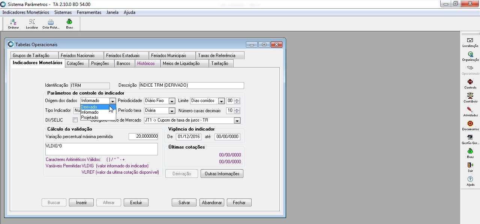Open the Periodicidade dropdown
This screenshot has height=224, width=480.
(x=172, y=101)
